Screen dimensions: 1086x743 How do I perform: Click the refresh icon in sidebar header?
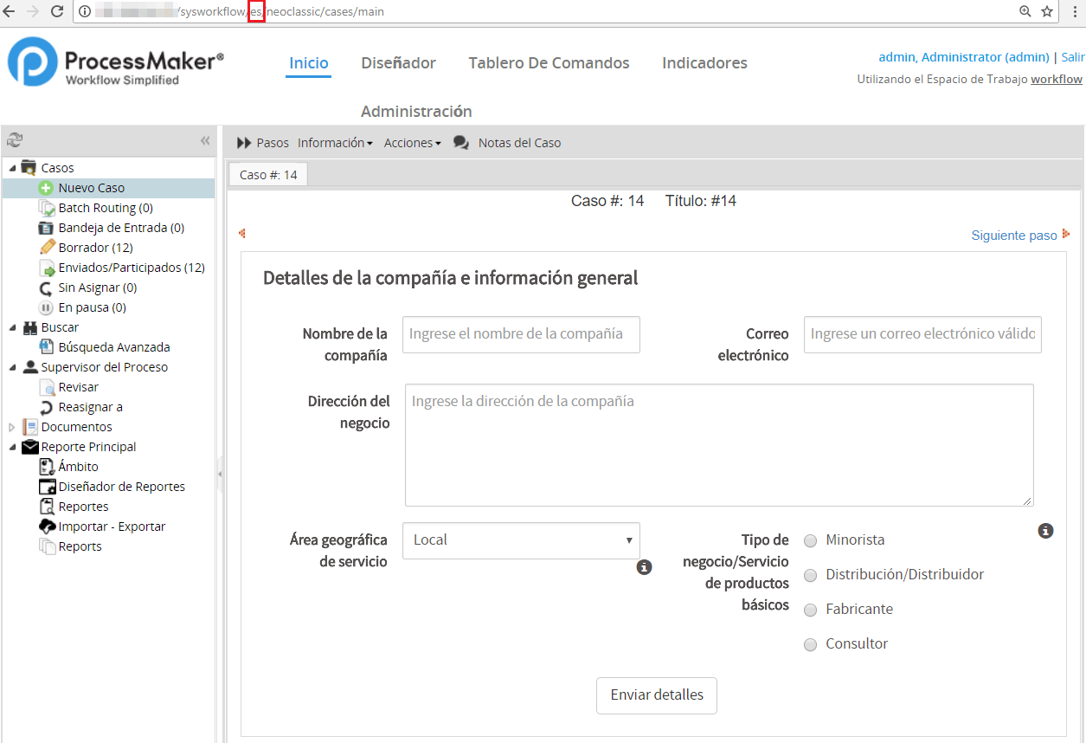(x=15, y=140)
